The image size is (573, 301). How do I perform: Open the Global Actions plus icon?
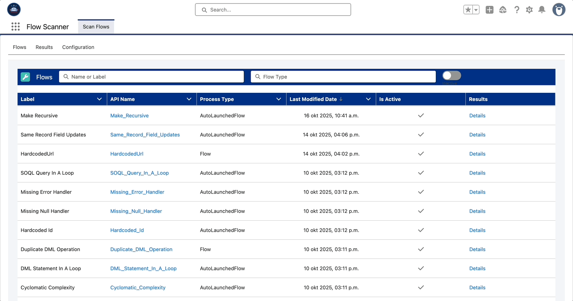coord(490,10)
